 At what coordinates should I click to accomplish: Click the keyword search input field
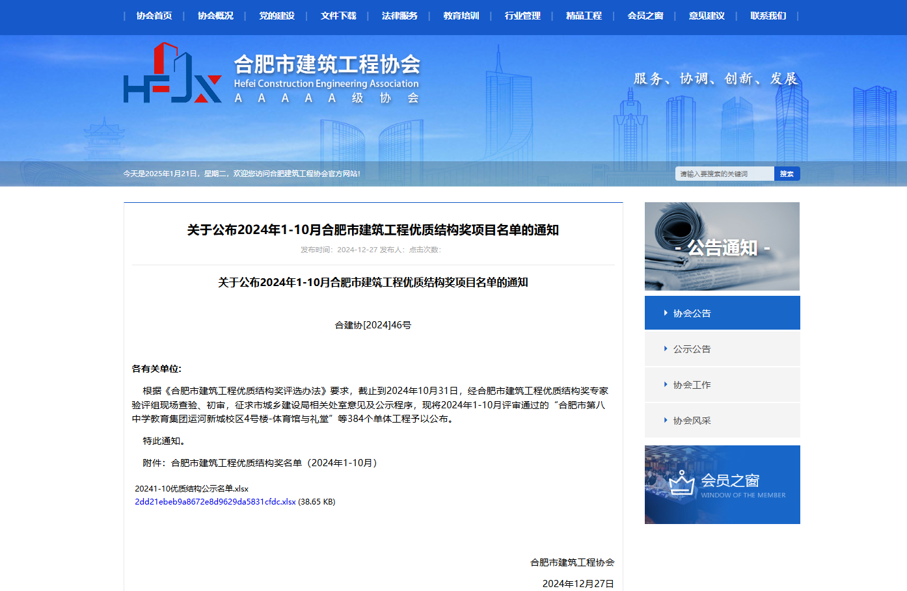[x=724, y=174]
